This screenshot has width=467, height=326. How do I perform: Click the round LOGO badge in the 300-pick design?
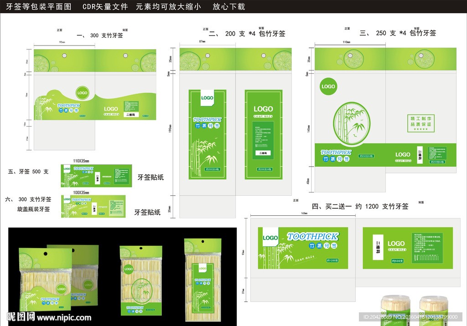(82, 93)
